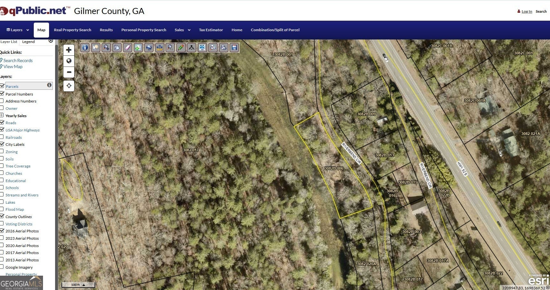Click the floppy disk save icon
Image resolution: width=550 pixels, height=290 pixels.
pos(234,48)
